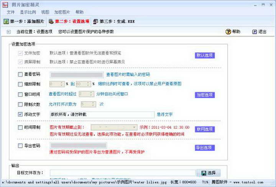Open the 显示比例 menu

[x=28, y=12]
